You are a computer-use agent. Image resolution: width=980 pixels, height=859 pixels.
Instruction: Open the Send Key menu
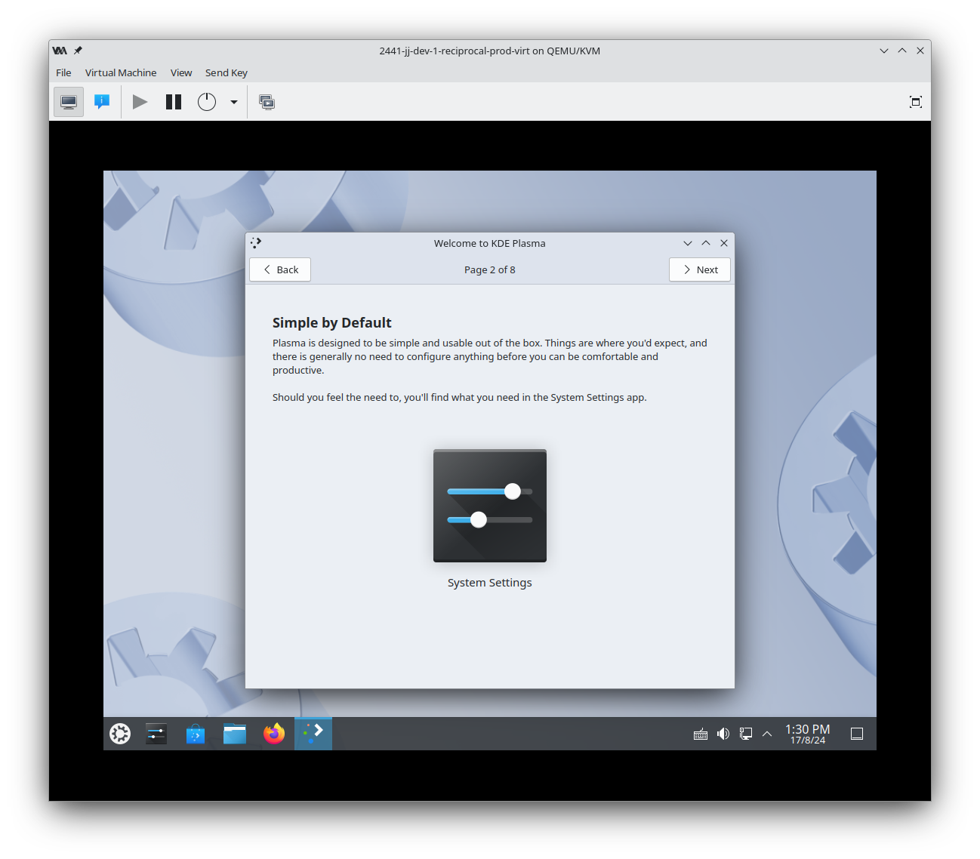pyautogui.click(x=227, y=72)
